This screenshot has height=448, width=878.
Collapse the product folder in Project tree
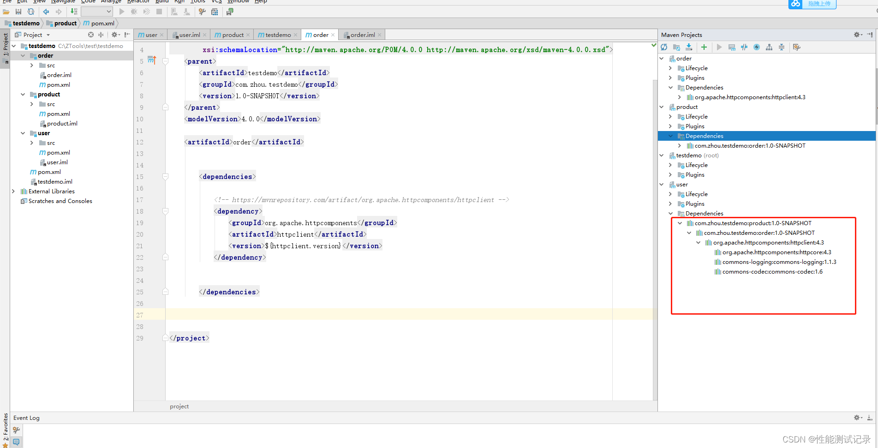point(23,94)
